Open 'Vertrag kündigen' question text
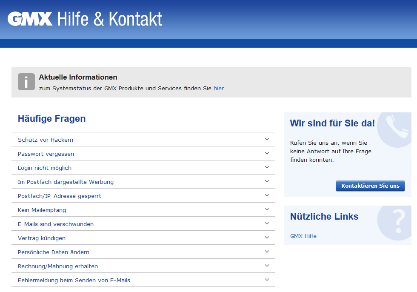417x292 pixels. [x=42, y=238]
